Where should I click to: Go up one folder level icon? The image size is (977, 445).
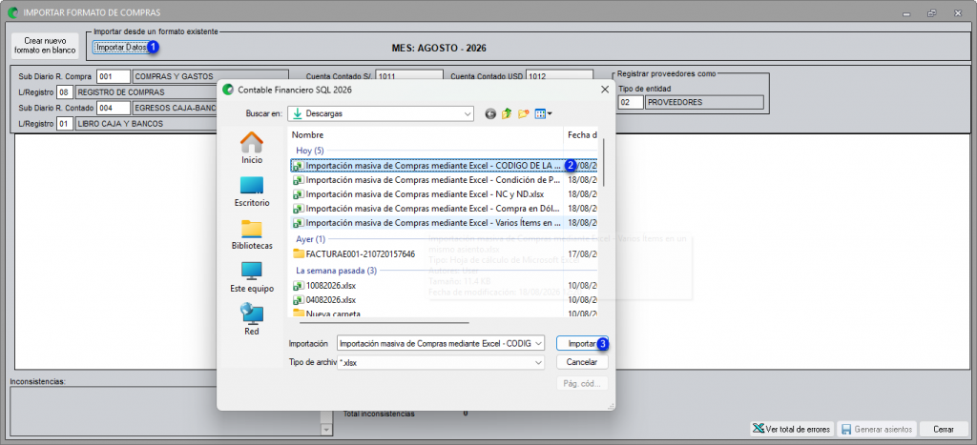click(507, 114)
